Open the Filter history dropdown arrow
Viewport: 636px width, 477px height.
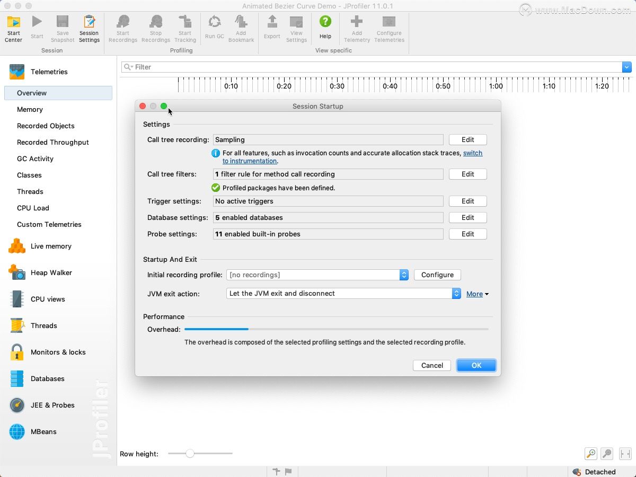627,67
